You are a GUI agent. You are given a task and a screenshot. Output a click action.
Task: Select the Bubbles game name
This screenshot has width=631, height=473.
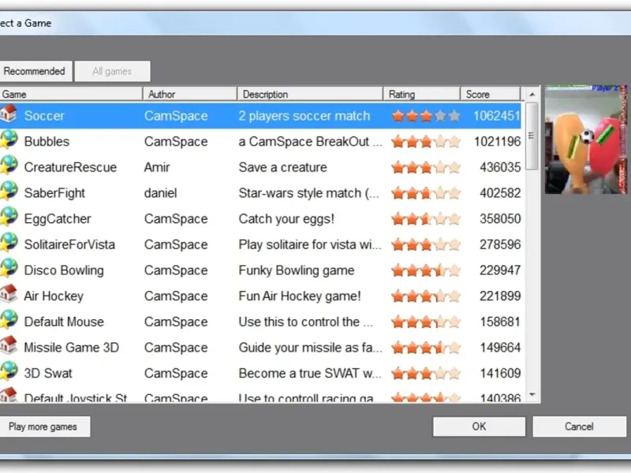click(x=47, y=142)
